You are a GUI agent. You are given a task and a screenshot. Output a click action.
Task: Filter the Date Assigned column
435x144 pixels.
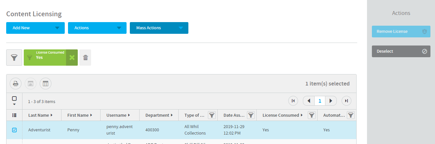point(251,115)
